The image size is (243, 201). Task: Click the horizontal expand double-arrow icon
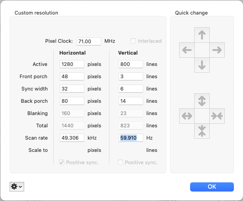187,116
